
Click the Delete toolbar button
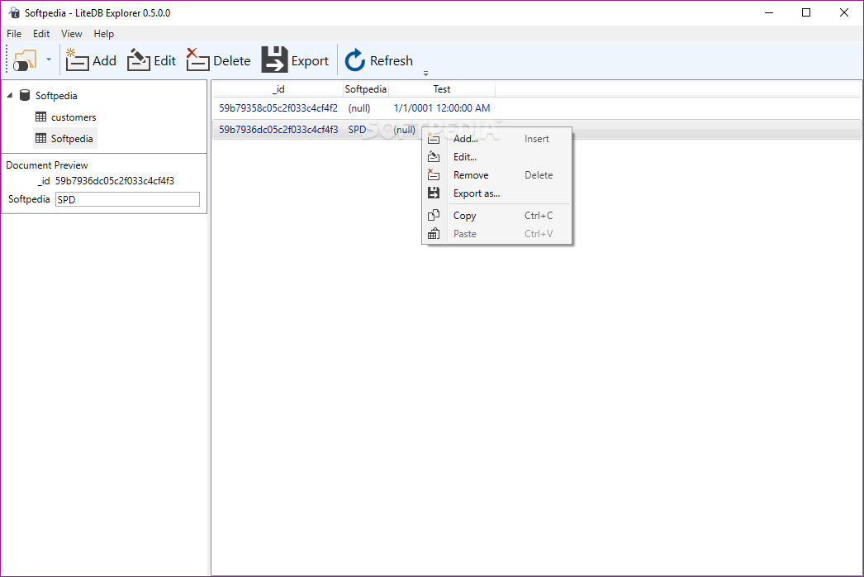[219, 60]
